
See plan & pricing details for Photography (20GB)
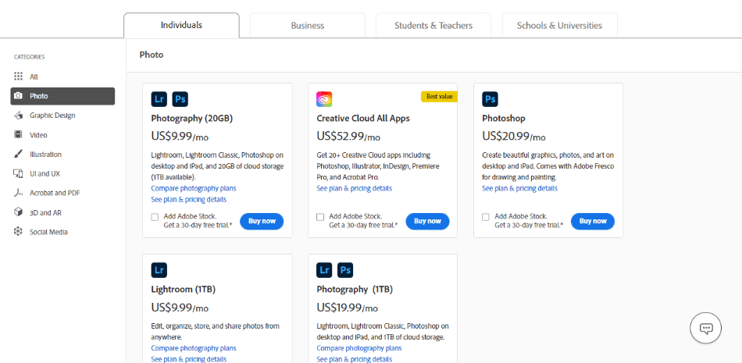(188, 199)
